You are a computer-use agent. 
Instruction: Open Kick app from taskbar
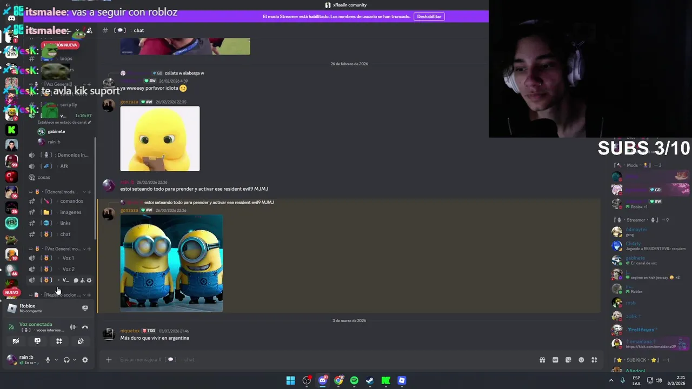(x=386, y=380)
